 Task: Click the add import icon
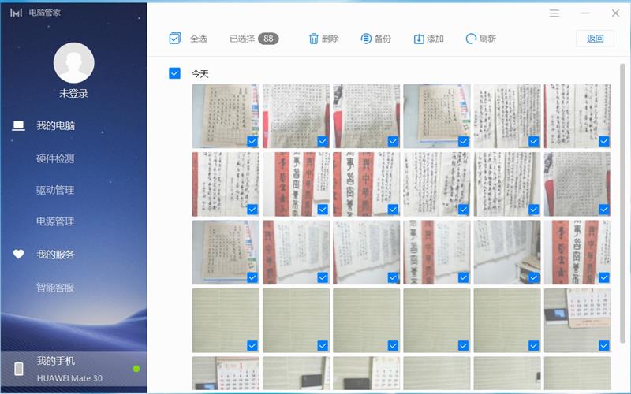coord(419,39)
